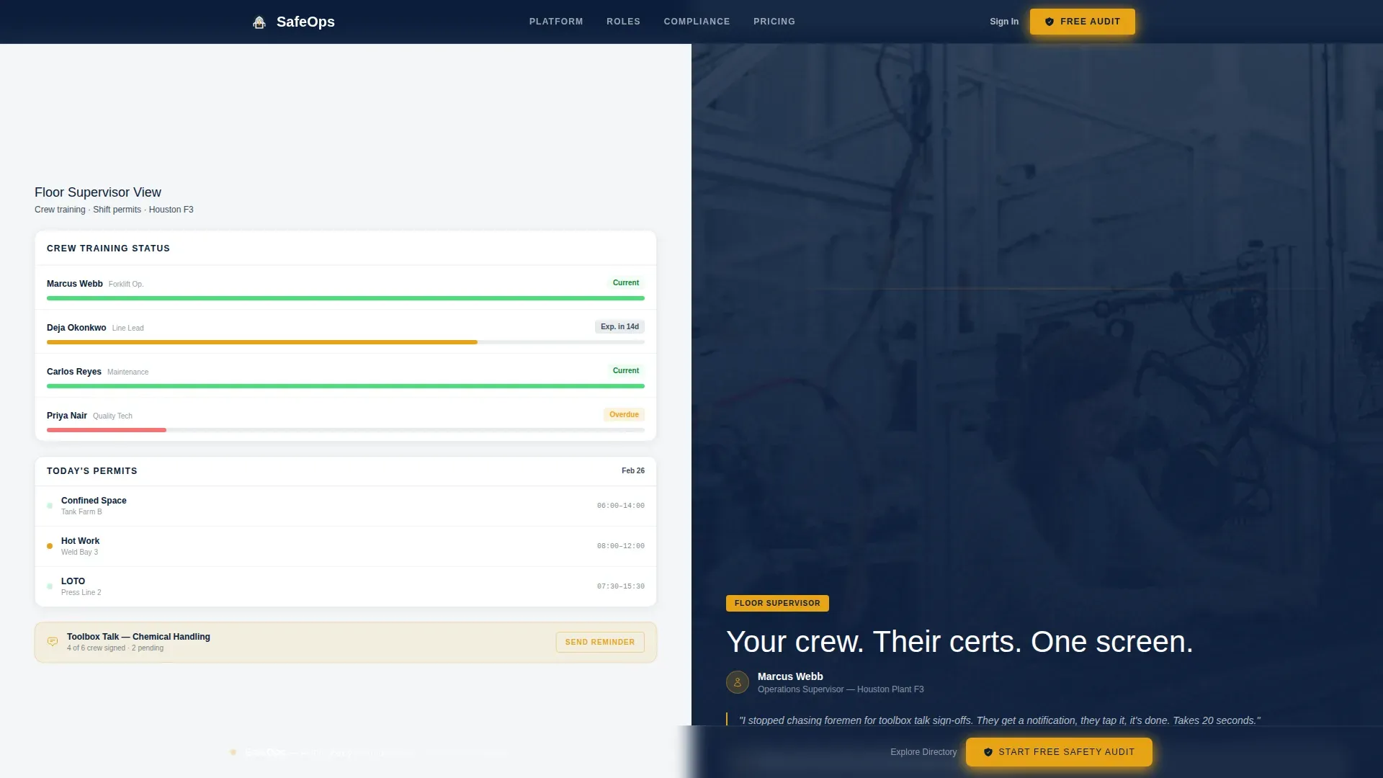This screenshot has height=778, width=1383.
Task: Click Carlos Reyes' green training progress bar
Action: (346, 386)
